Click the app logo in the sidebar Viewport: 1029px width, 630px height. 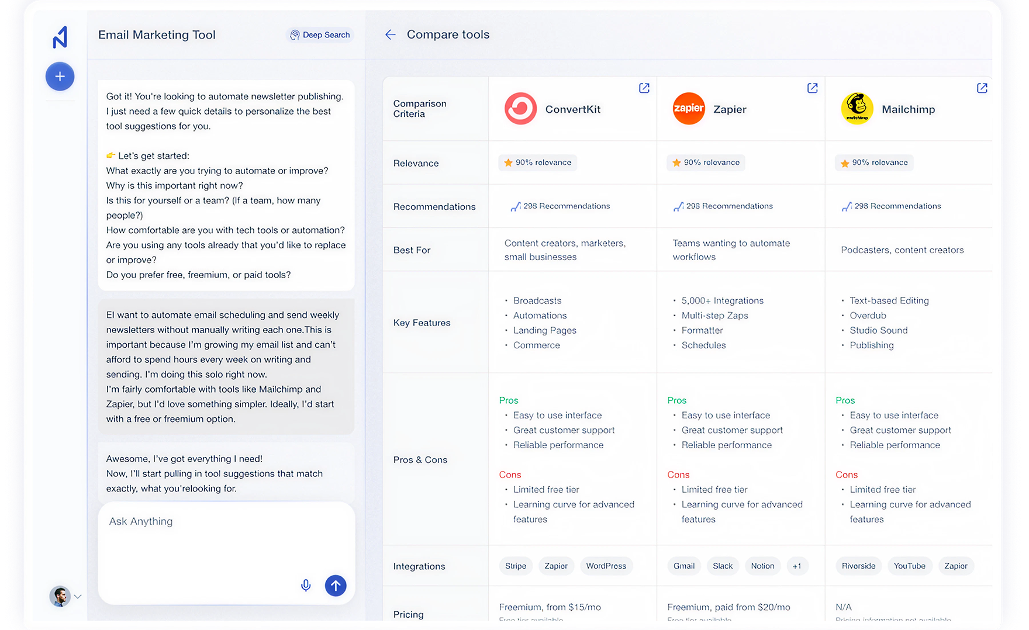point(60,37)
